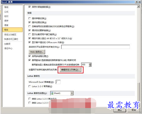Screen dimensions: 142x114
Task: Open the 信任中心 category
Action: (8, 48)
